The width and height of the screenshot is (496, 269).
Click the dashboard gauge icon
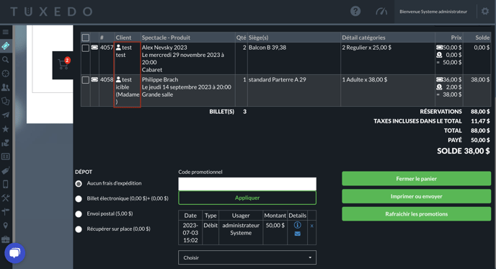pyautogui.click(x=381, y=12)
